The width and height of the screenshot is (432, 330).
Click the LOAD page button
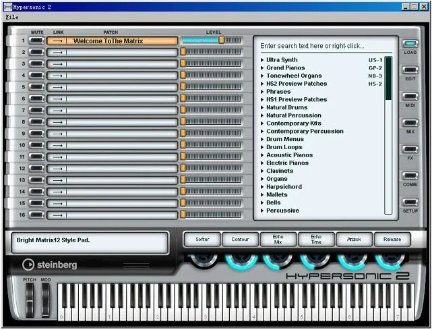[x=410, y=44]
